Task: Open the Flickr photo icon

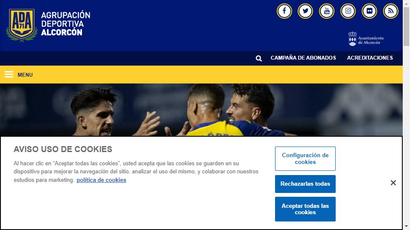Action: [x=369, y=11]
